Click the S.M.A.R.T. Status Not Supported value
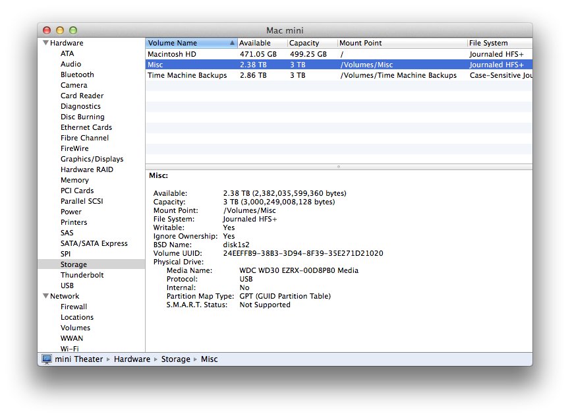Viewport: 570px width, 418px height. click(265, 305)
